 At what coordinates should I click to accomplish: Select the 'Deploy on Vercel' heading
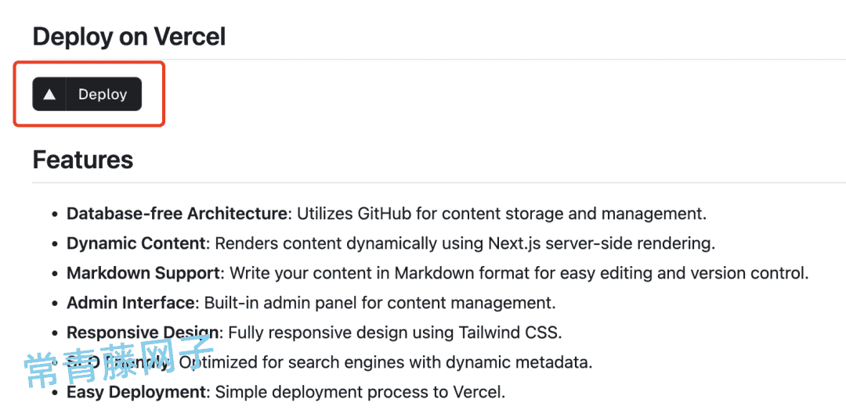pos(129,37)
